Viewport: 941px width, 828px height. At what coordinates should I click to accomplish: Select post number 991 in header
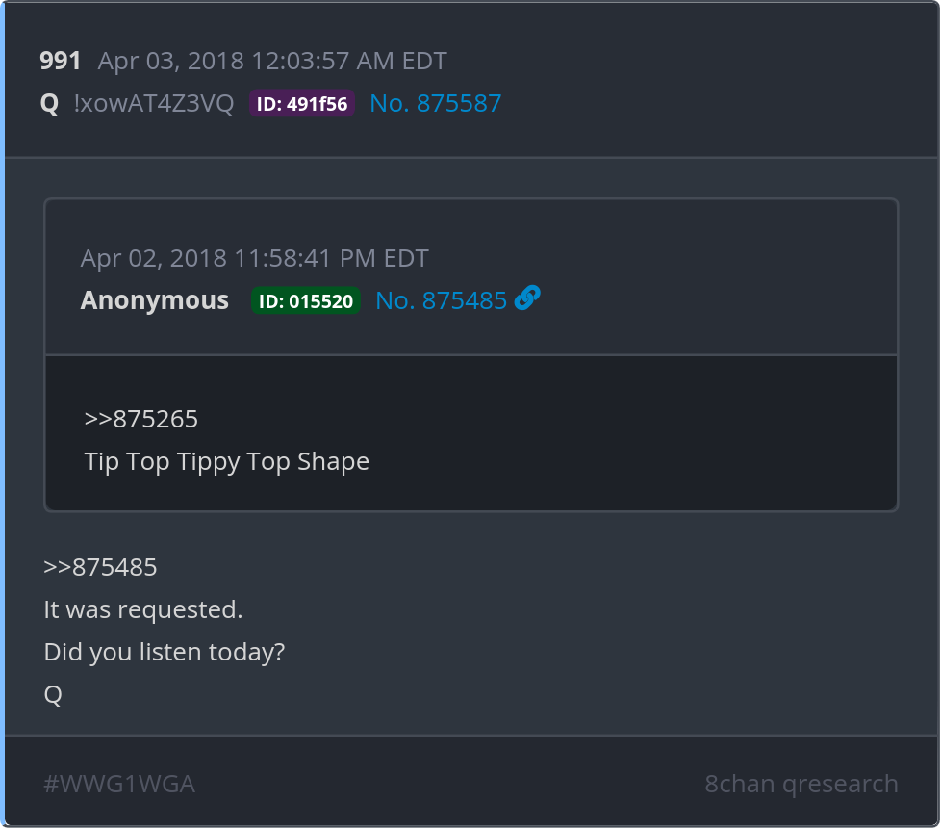[x=61, y=62]
